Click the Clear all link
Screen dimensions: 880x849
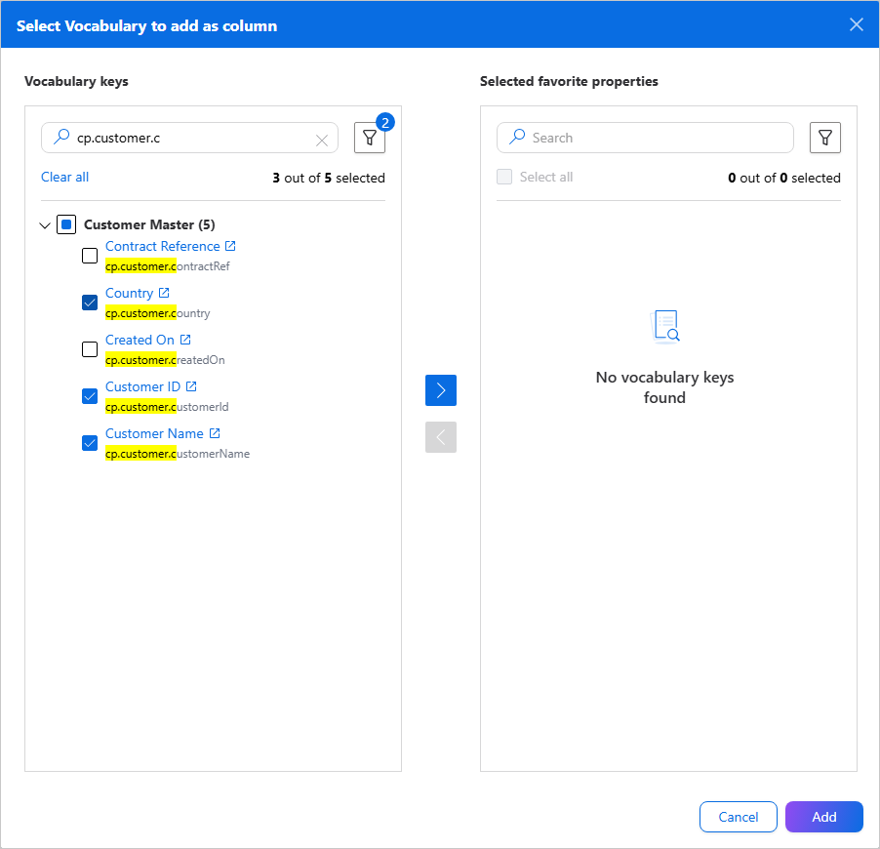[65, 177]
